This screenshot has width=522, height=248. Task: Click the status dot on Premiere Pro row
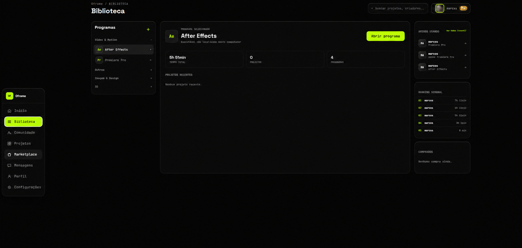coord(151,60)
